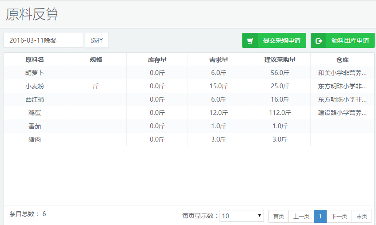Focus the 2016-03-11晚餐 input field
The width and height of the screenshot is (376, 225).
[x=43, y=40]
